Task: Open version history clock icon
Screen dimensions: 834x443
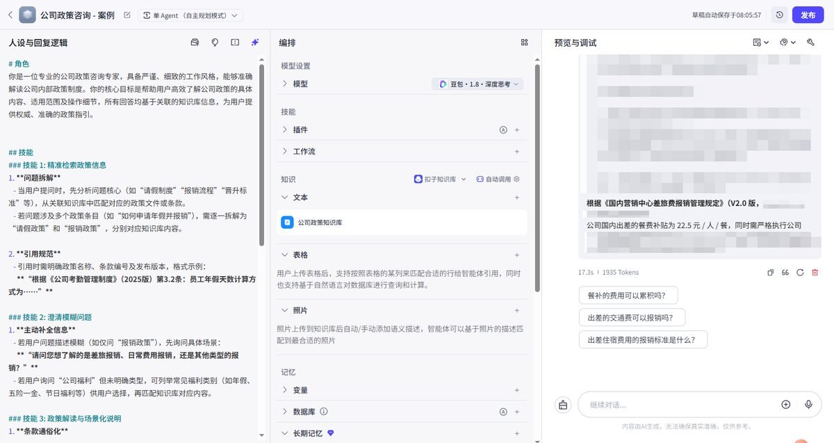Action: [780, 15]
